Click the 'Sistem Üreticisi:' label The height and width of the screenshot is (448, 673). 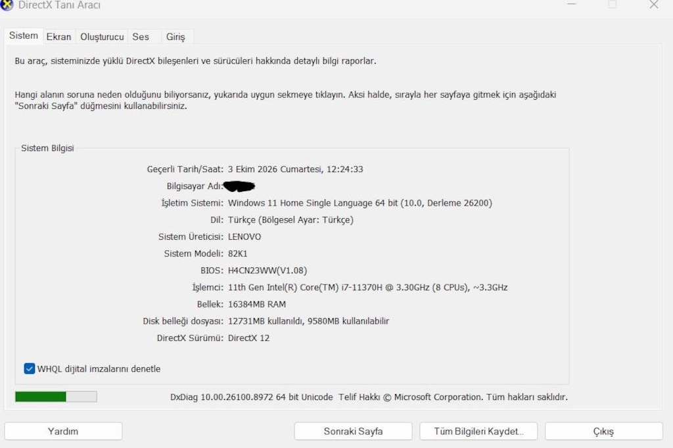click(191, 237)
